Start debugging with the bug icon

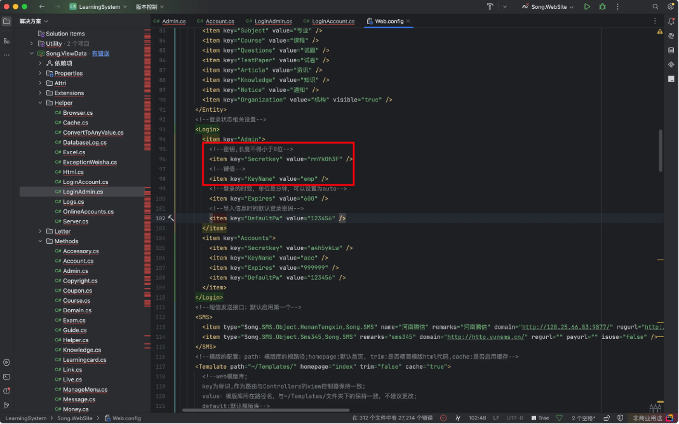tap(602, 6)
